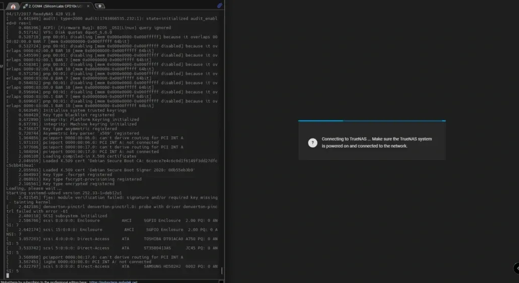Screen dimensions: 519x283
Task: Close the COM4 serial session tab
Action: (88, 6)
